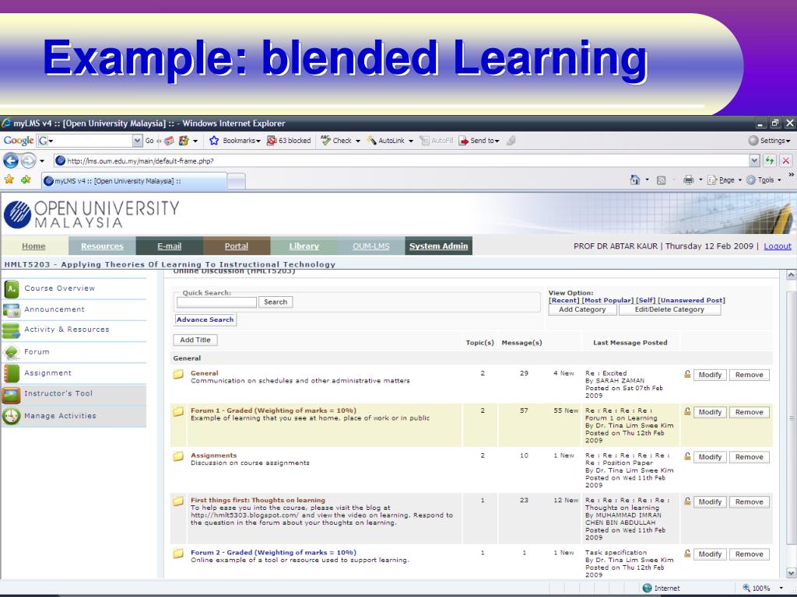797x597 pixels.
Task: Click the Home page icon
Action: point(635,180)
